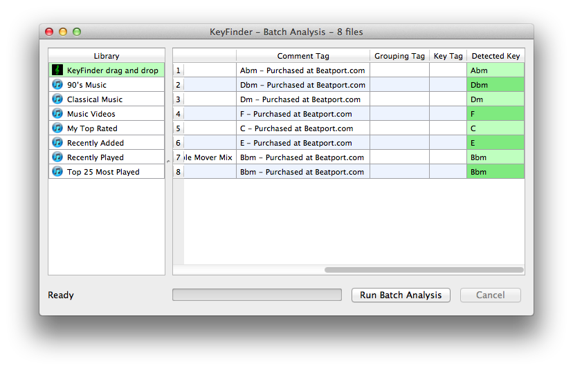The image size is (573, 370).
Task: Select the green Abm detected key cell
Action: click(x=495, y=70)
